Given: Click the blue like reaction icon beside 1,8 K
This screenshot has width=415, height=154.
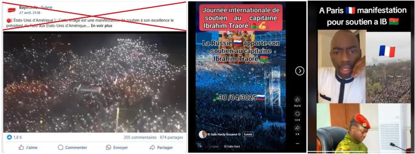Looking at the screenshot, I should (9, 137).
